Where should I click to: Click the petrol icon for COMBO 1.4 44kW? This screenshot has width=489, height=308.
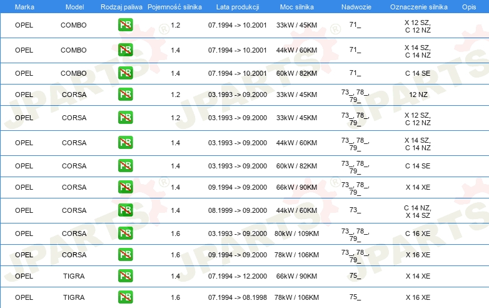click(x=125, y=50)
